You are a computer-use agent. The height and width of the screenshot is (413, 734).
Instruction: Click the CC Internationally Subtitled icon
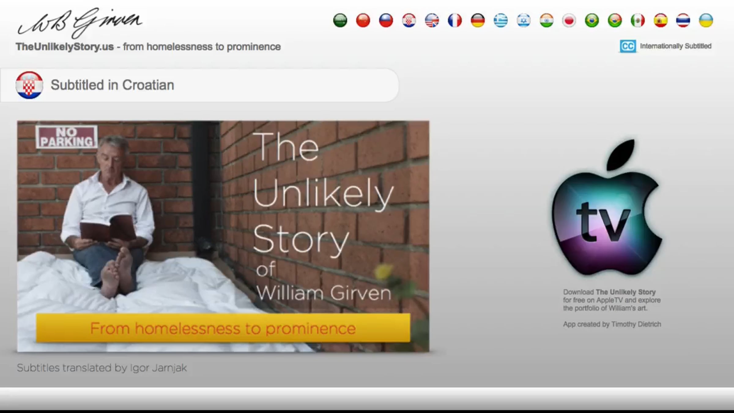click(x=628, y=46)
